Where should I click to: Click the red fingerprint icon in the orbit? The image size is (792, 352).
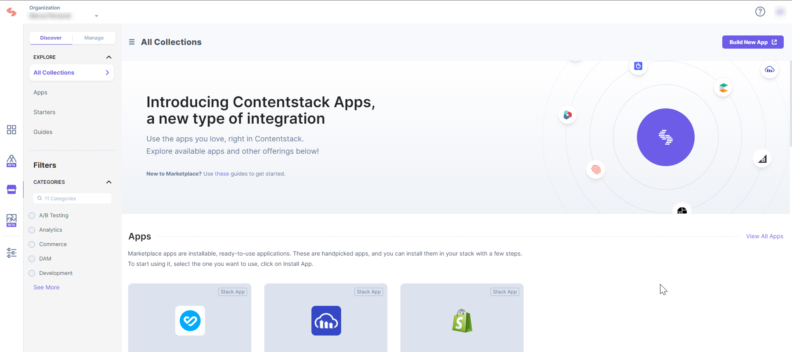click(x=596, y=170)
